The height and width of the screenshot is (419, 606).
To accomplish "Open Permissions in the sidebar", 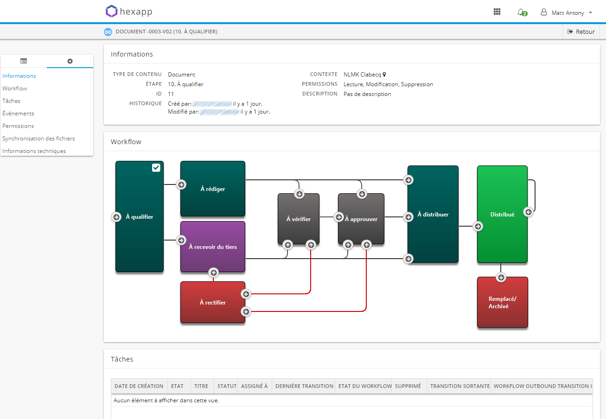I will pos(18,126).
